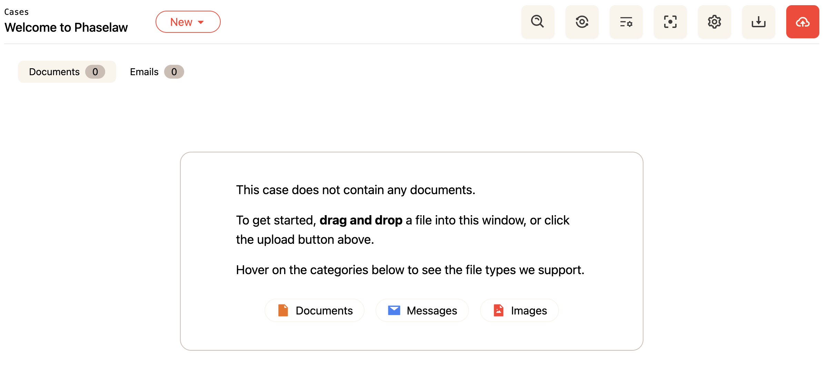
Task: Switch to the Emails tab
Action: [x=157, y=72]
